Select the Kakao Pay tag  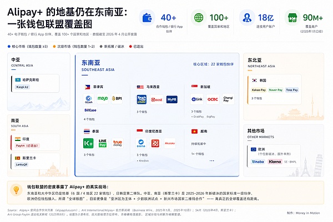click(x=259, y=90)
